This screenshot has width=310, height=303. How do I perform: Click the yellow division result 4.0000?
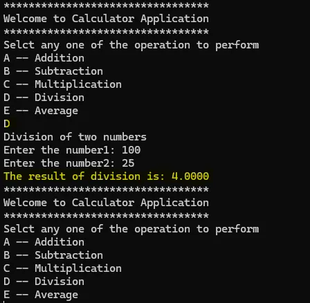coord(190,176)
